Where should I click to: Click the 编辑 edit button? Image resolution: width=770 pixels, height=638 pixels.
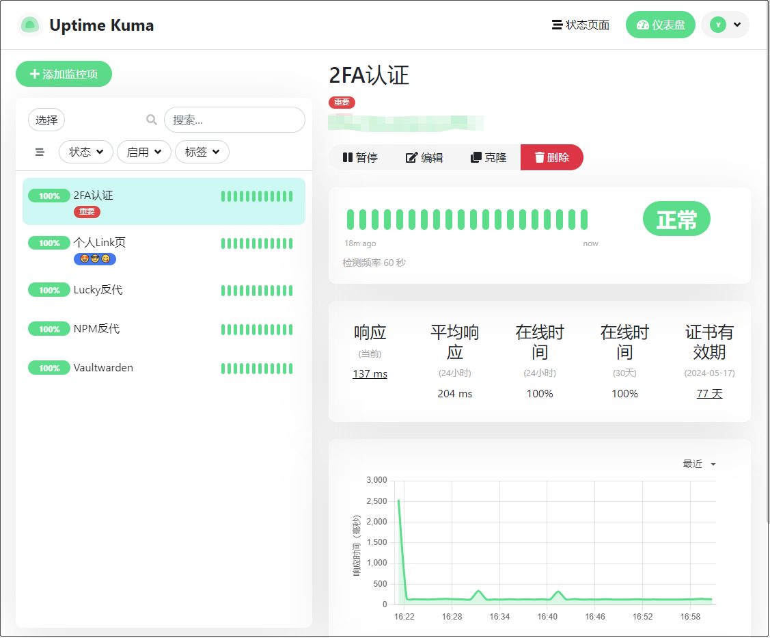pyautogui.click(x=424, y=157)
